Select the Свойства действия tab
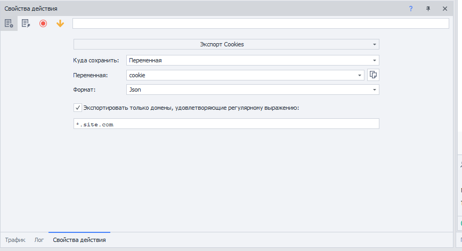 pos(79,240)
